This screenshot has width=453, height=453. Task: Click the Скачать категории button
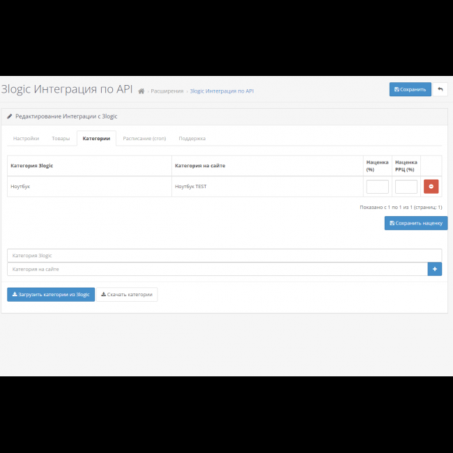127,295
